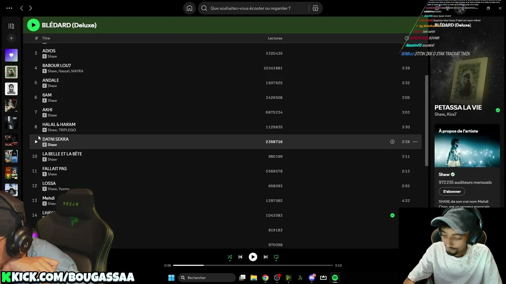Read the 2358716 play count for DATNI SEKRA
The height and width of the screenshot is (284, 506).
[274, 142]
